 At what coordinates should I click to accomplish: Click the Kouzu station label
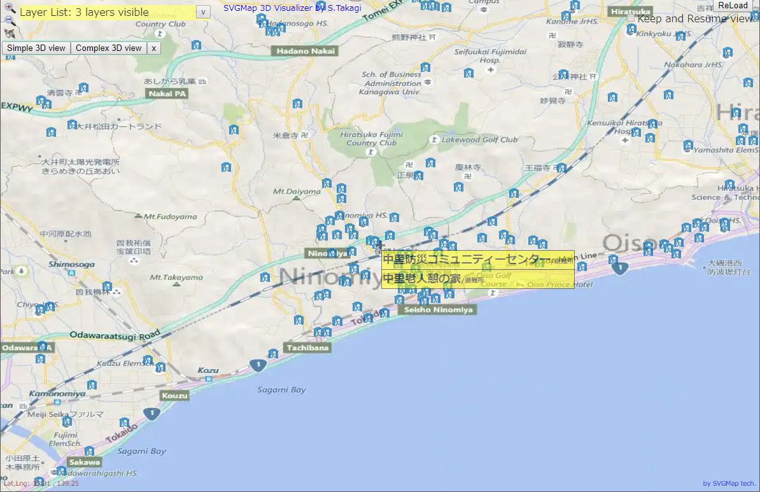click(x=174, y=395)
